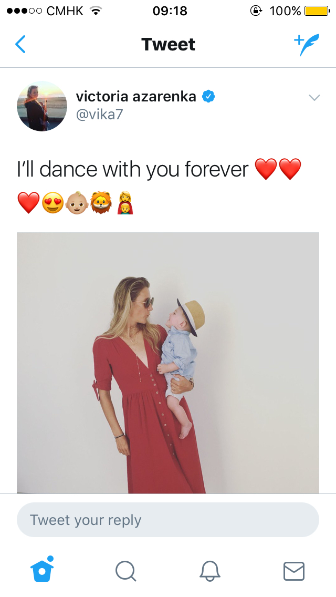Screen dimensions: 336x597
Task: Open the compose new tweet feather icon
Action: point(306,45)
